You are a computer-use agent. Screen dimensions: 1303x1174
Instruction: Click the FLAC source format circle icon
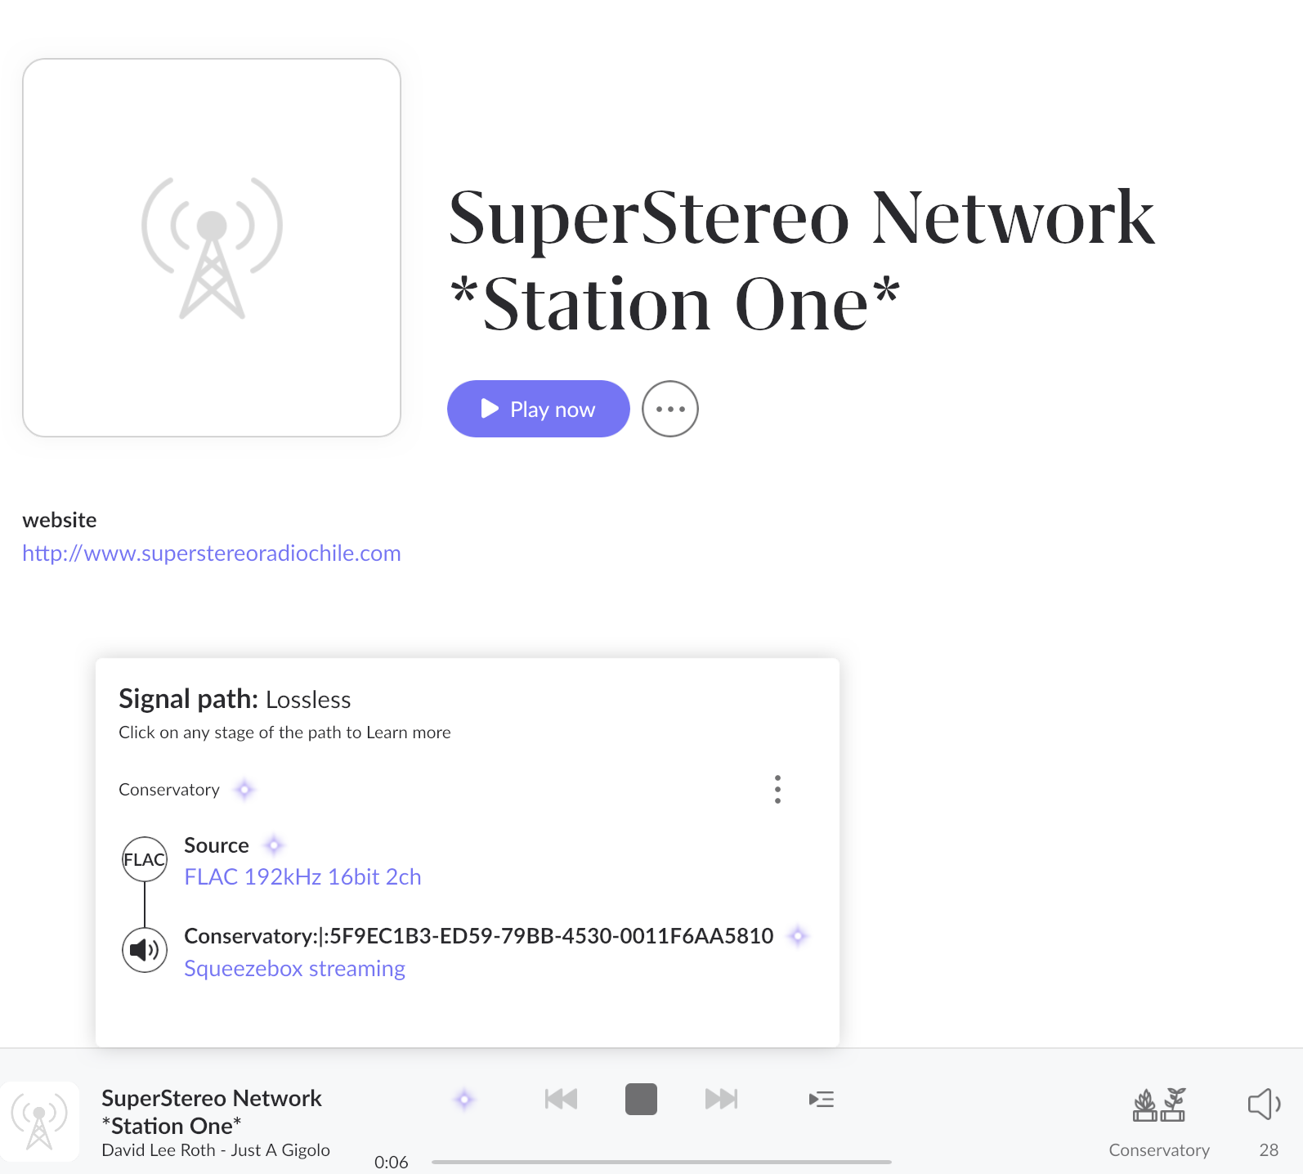pyautogui.click(x=145, y=859)
